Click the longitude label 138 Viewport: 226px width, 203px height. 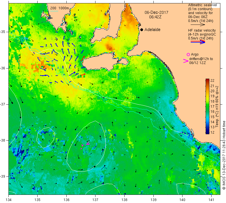pos(124,200)
